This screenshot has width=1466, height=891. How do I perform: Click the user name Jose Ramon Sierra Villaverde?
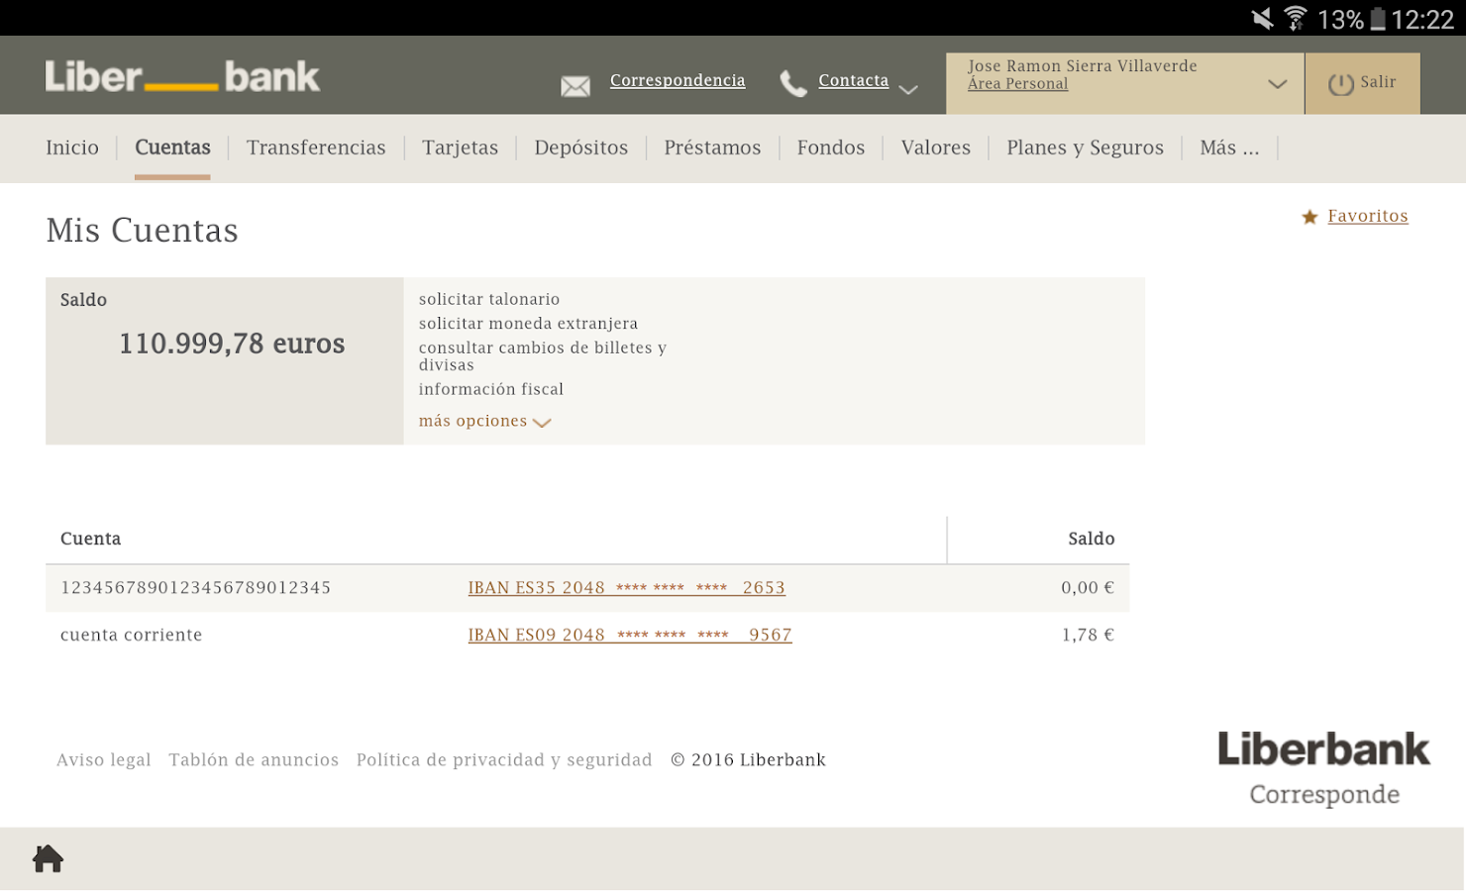[1083, 66]
